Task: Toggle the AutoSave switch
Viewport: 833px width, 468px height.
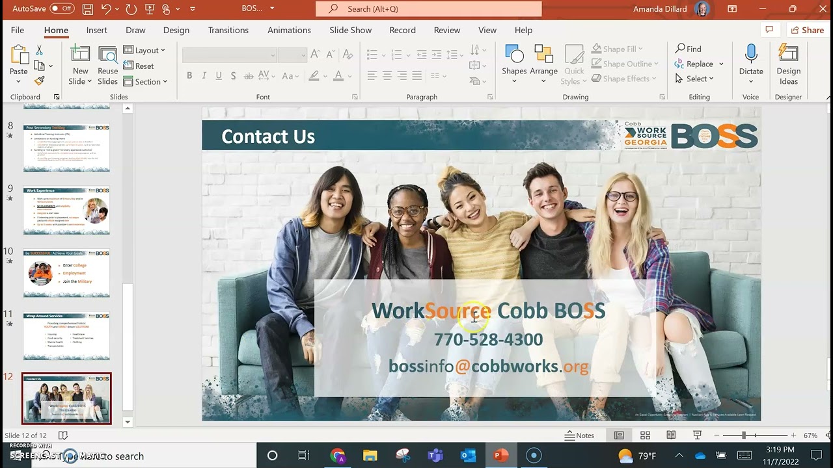Action: coord(62,8)
